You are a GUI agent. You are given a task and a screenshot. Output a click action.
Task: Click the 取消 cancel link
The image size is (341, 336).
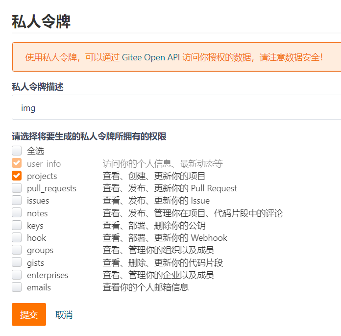coord(64,315)
